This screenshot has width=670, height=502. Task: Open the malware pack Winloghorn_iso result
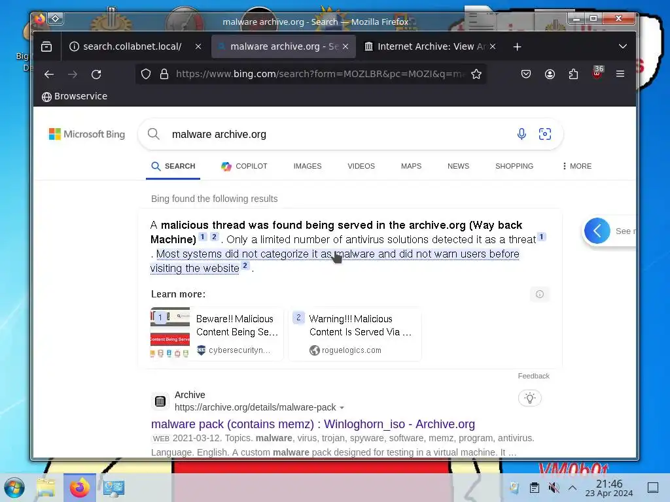pos(313,424)
